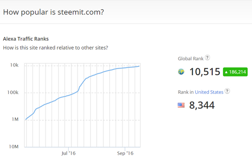Click the US flag icon beside 8,344

pos(181,105)
